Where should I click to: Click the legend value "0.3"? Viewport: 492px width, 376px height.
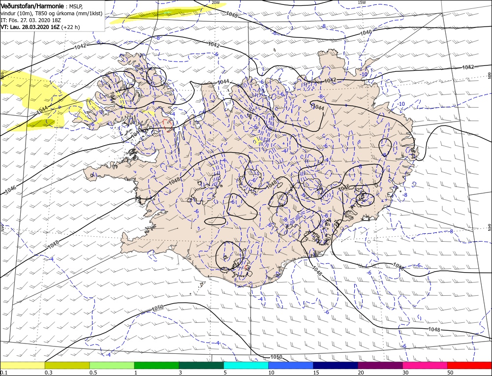tap(48, 373)
